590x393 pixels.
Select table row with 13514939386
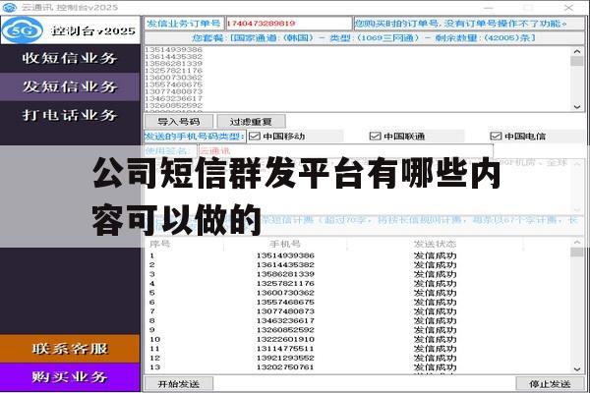(358, 255)
